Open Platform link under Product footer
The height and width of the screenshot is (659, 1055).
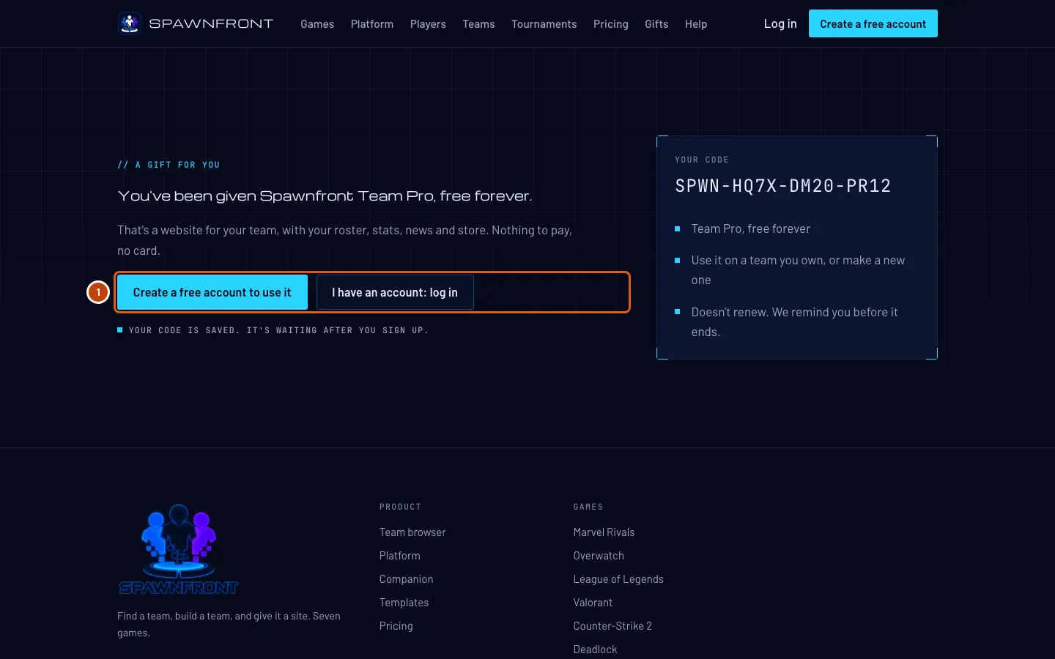click(400, 556)
